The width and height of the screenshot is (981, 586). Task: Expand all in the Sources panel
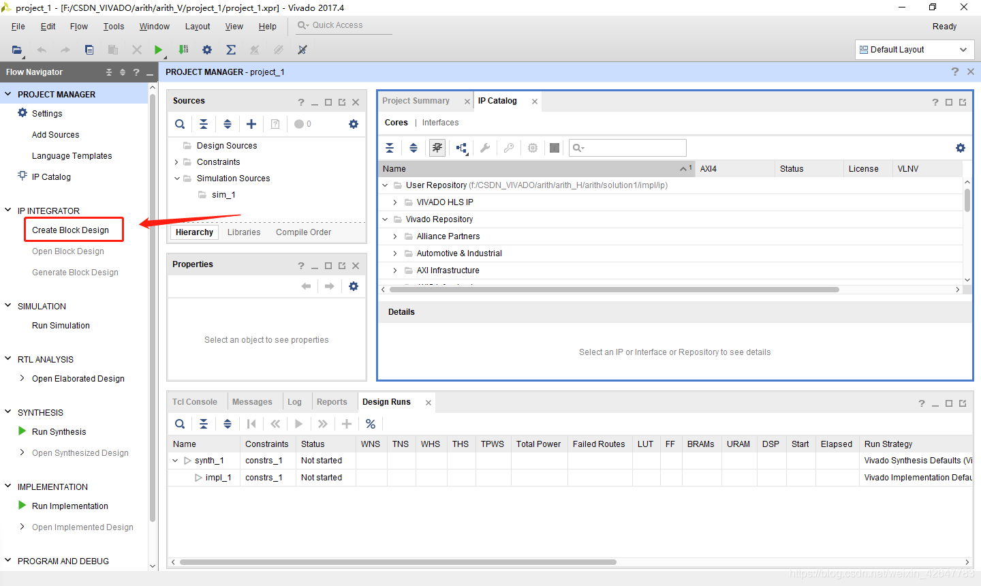point(228,124)
